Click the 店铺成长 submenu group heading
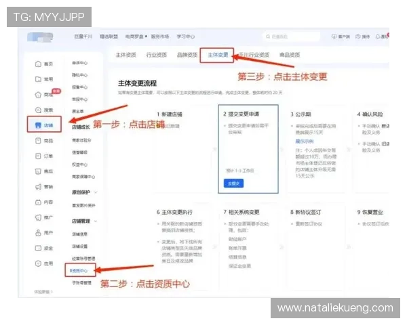The width and height of the screenshot is (407, 325). [x=81, y=127]
